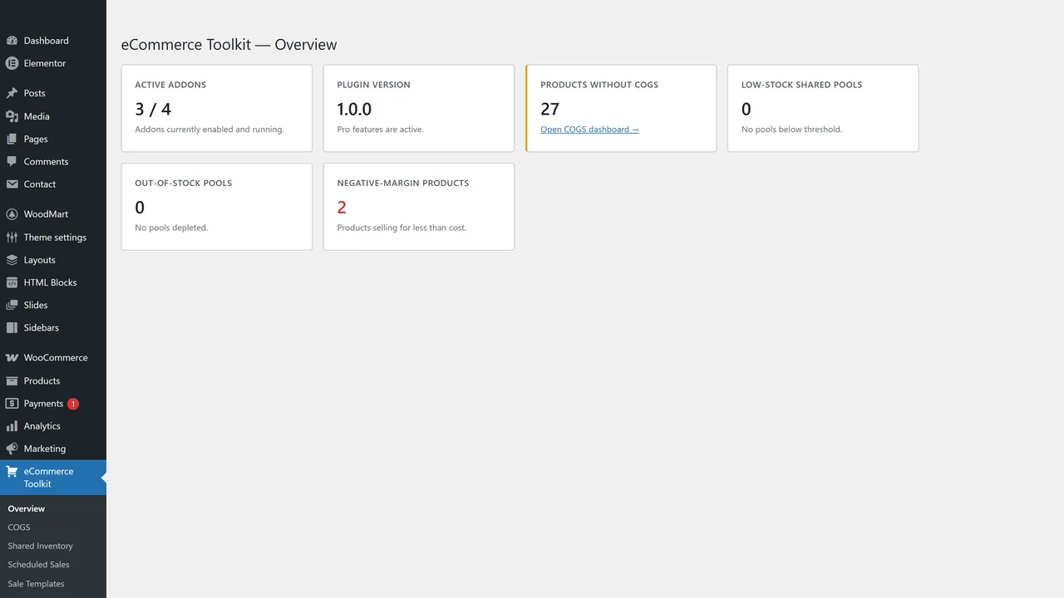The width and height of the screenshot is (1064, 598).
Task: Click the Pages document icon
Action: click(12, 139)
